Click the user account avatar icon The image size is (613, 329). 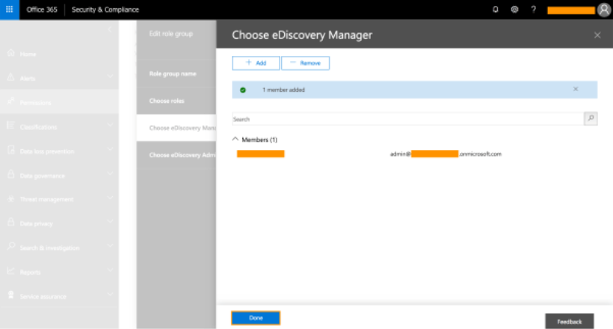coord(604,10)
